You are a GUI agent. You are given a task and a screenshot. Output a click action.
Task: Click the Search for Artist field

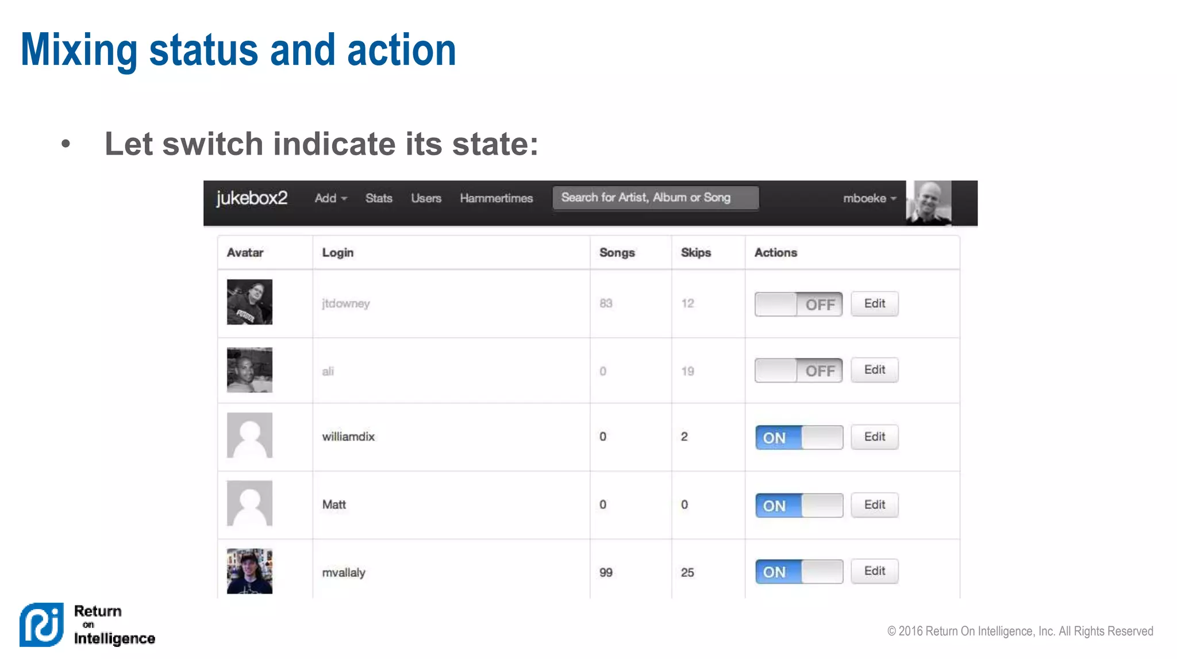[x=655, y=198]
